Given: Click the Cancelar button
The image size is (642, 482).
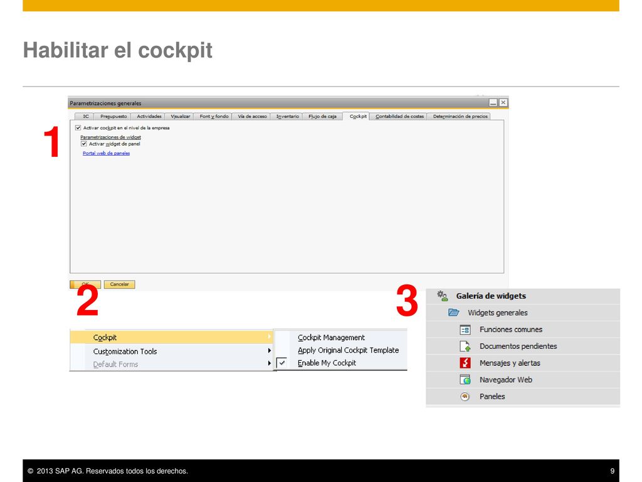Looking at the screenshot, I should pyautogui.click(x=119, y=284).
